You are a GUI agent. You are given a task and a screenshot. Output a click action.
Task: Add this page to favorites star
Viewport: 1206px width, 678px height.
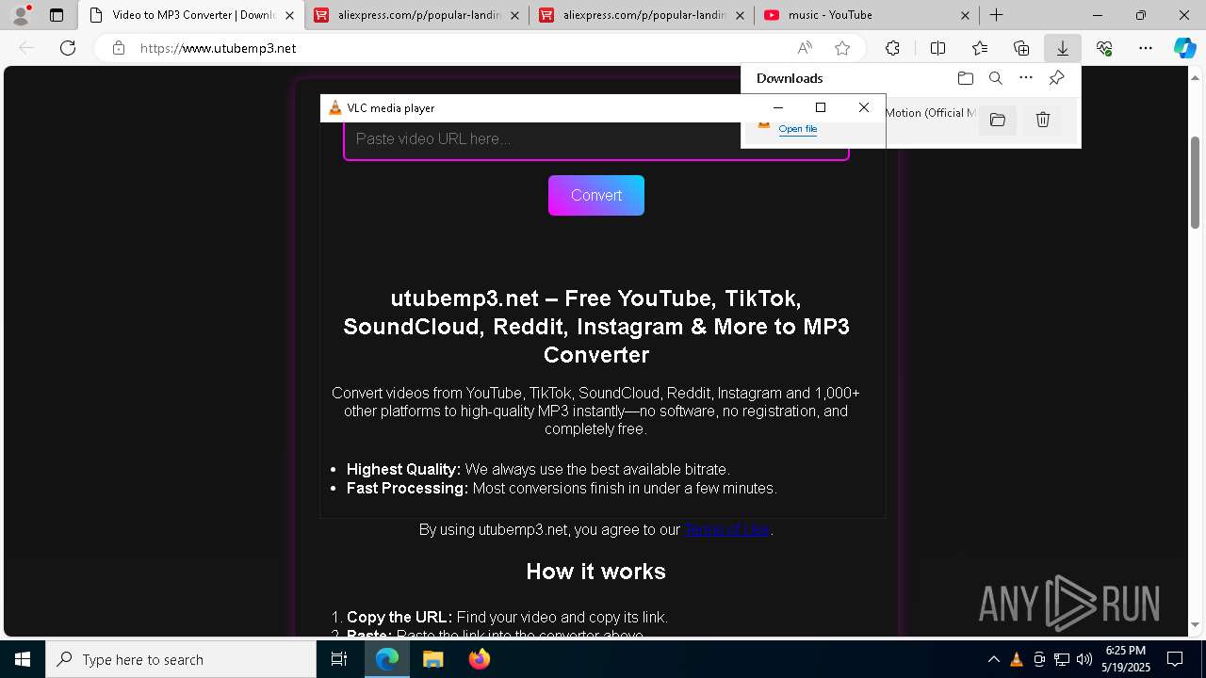pos(842,48)
